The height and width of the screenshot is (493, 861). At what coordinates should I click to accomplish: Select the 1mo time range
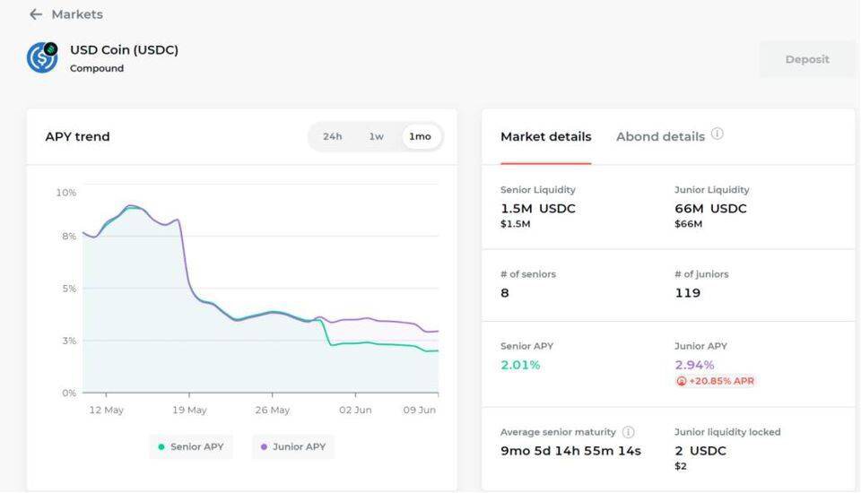(420, 137)
